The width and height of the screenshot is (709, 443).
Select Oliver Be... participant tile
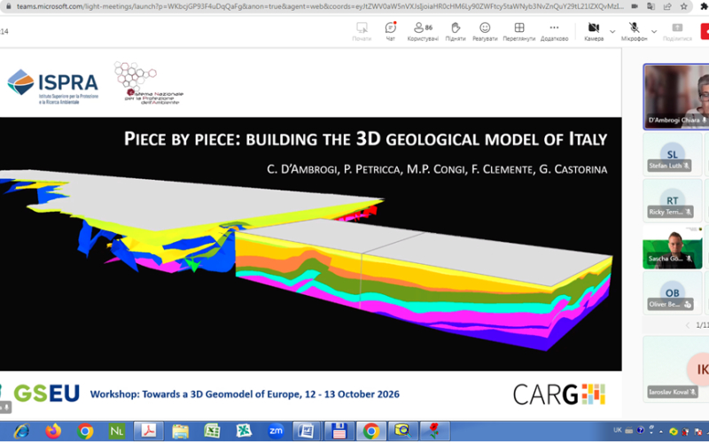(673, 291)
